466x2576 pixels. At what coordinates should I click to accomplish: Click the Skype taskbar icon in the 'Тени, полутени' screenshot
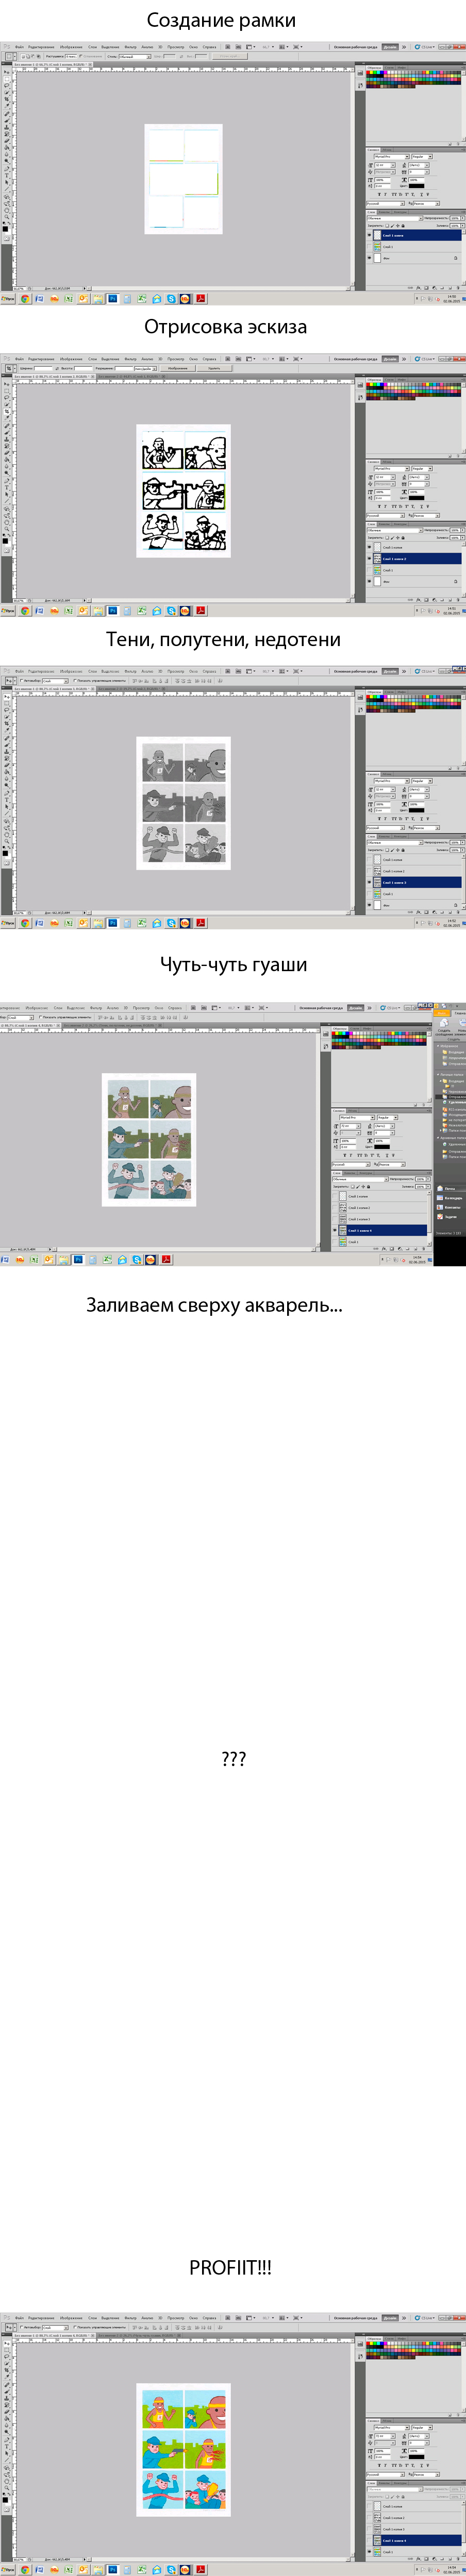171,923
